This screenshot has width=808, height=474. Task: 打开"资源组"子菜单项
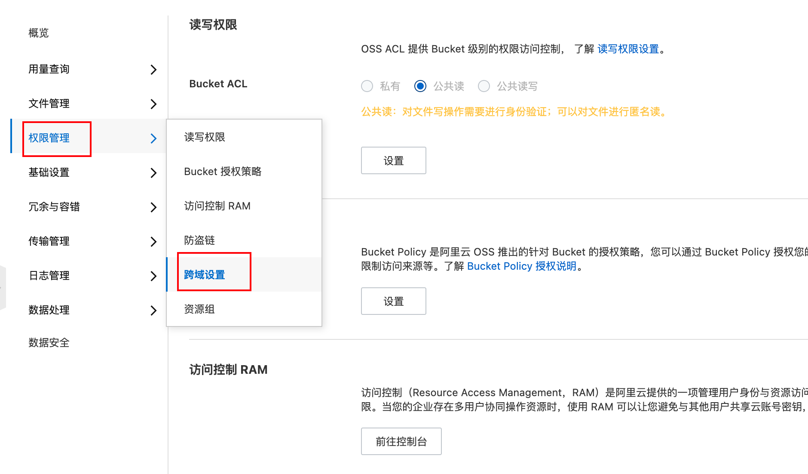(199, 309)
